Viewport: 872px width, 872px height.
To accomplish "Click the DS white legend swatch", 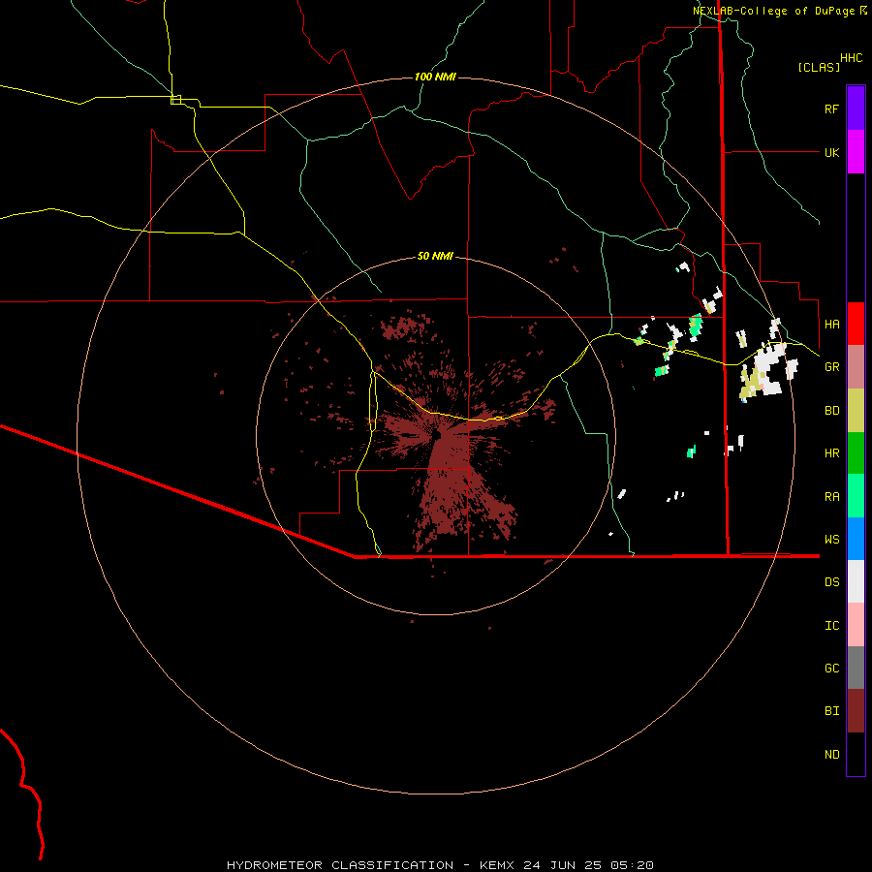I will 856,581.
